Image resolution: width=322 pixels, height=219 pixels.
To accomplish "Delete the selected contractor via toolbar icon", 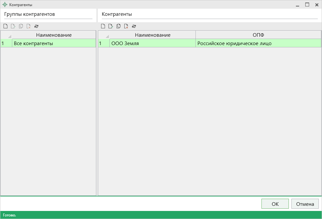I will click(126, 26).
